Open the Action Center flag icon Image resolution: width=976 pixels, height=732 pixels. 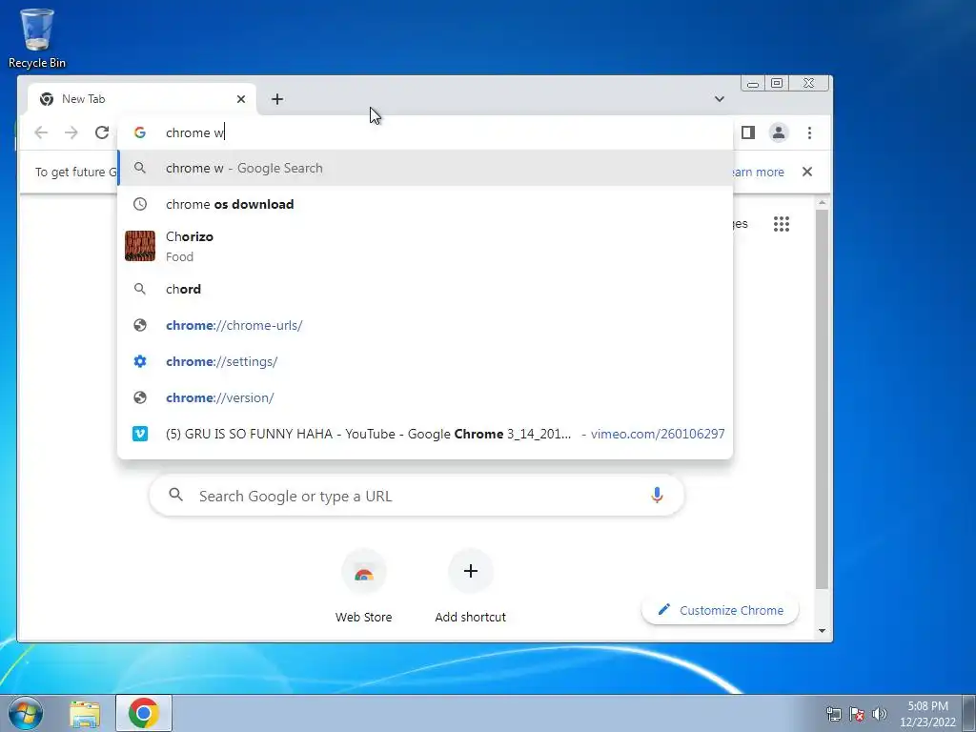coord(857,714)
